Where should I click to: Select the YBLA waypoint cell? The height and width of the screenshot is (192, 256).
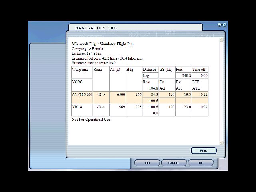tap(82, 110)
